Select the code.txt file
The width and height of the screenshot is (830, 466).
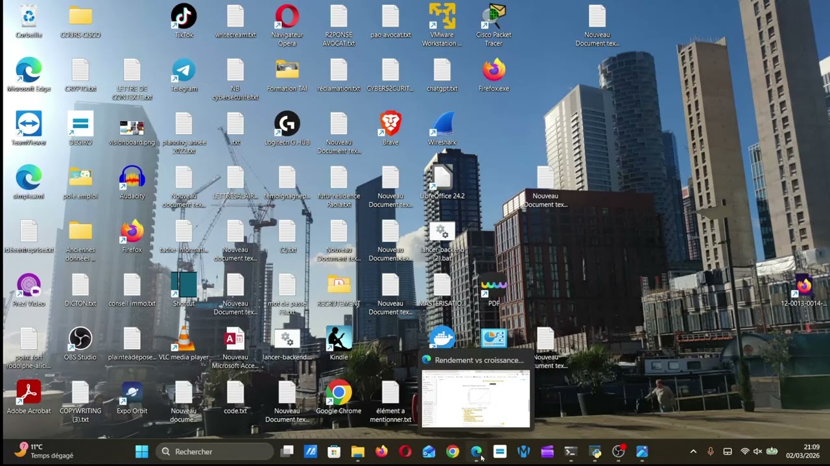click(x=235, y=397)
